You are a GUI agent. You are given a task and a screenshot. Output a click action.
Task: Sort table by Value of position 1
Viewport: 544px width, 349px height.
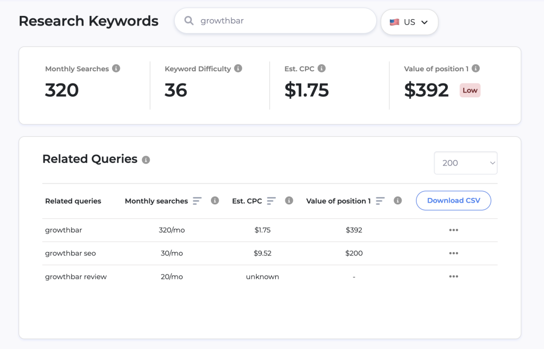click(x=380, y=201)
